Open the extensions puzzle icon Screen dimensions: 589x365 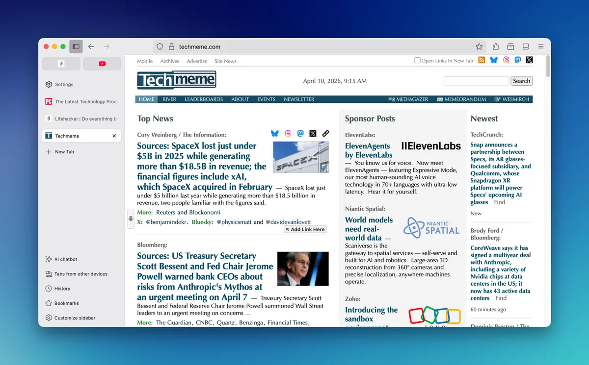coord(496,47)
